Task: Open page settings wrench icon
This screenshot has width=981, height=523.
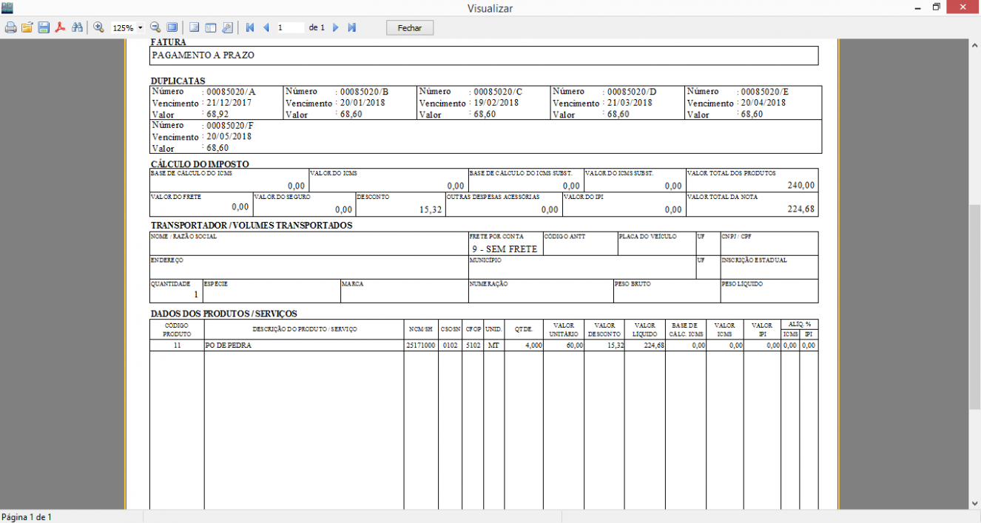Action: 227,27
